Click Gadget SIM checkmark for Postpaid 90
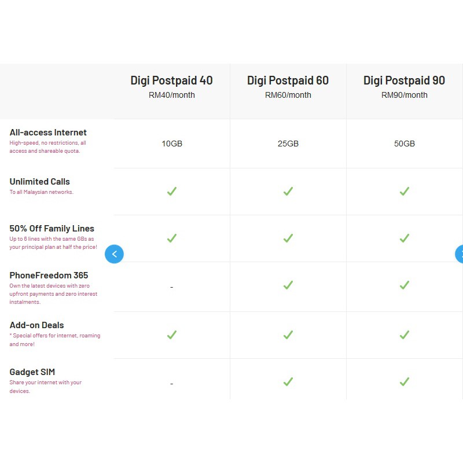Screen dimensions: 463x463 [405, 382]
